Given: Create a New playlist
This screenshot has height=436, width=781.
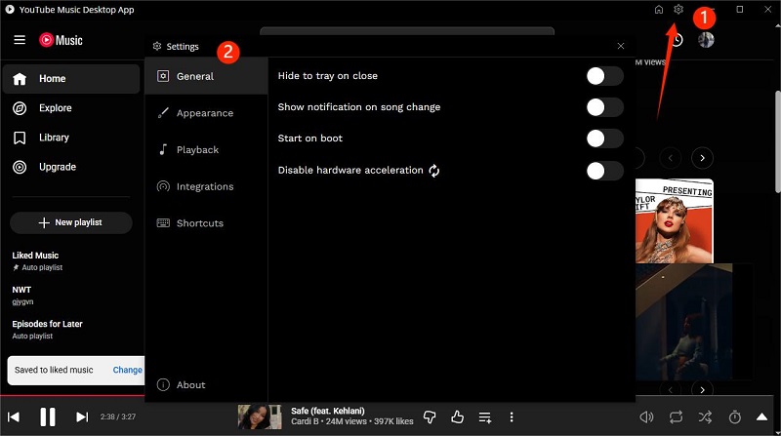Looking at the screenshot, I should (71, 222).
